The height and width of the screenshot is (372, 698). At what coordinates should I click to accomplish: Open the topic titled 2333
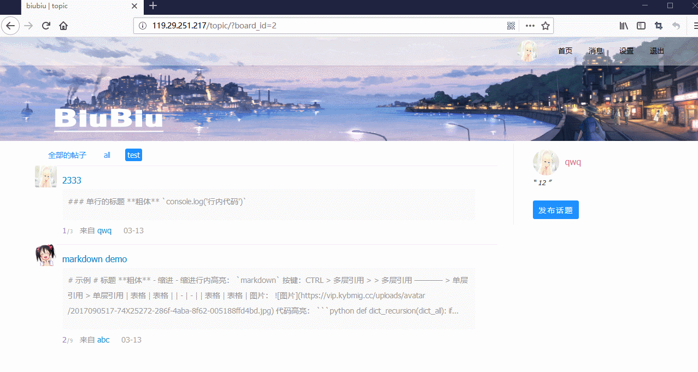pyautogui.click(x=72, y=180)
